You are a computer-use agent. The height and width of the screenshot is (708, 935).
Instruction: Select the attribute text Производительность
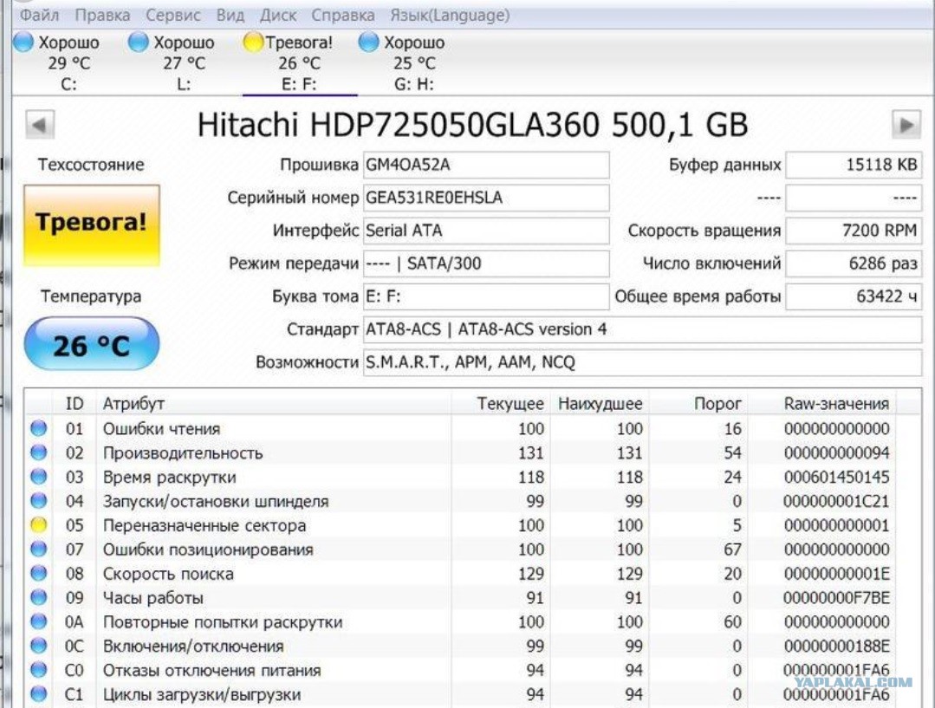point(183,453)
